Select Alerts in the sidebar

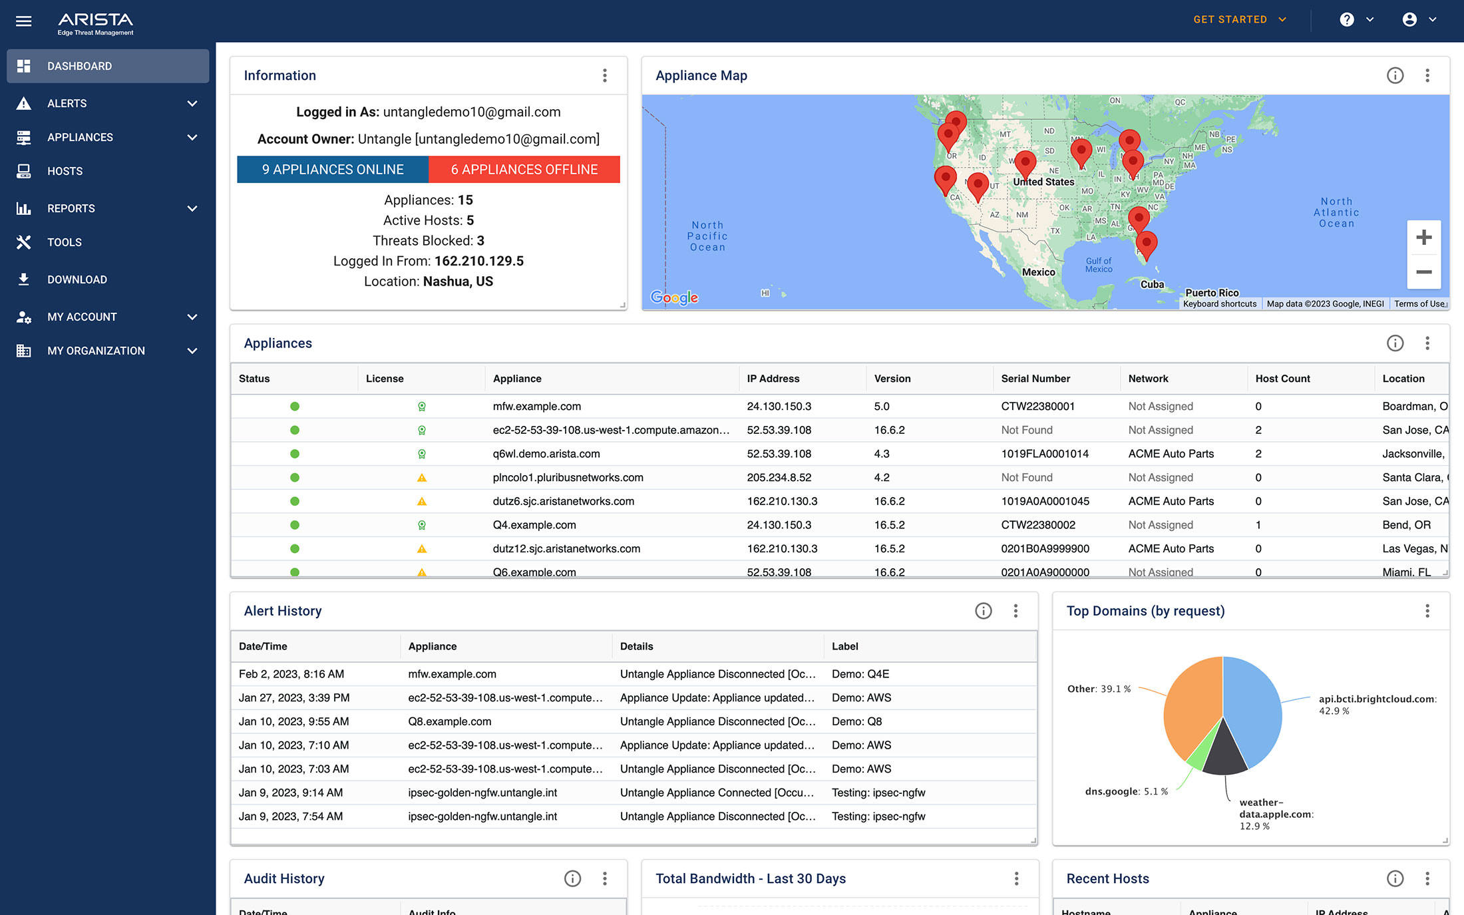pos(67,103)
